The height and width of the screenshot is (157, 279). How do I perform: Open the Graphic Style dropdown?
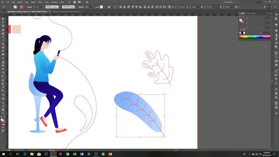pyautogui.click(x=104, y=7)
